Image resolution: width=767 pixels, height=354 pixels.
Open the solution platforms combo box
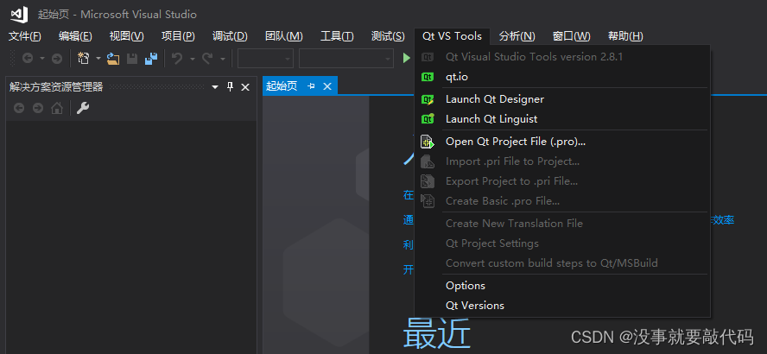tap(346, 59)
